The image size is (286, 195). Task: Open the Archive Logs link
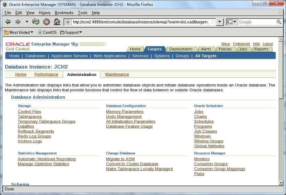(x=30, y=141)
